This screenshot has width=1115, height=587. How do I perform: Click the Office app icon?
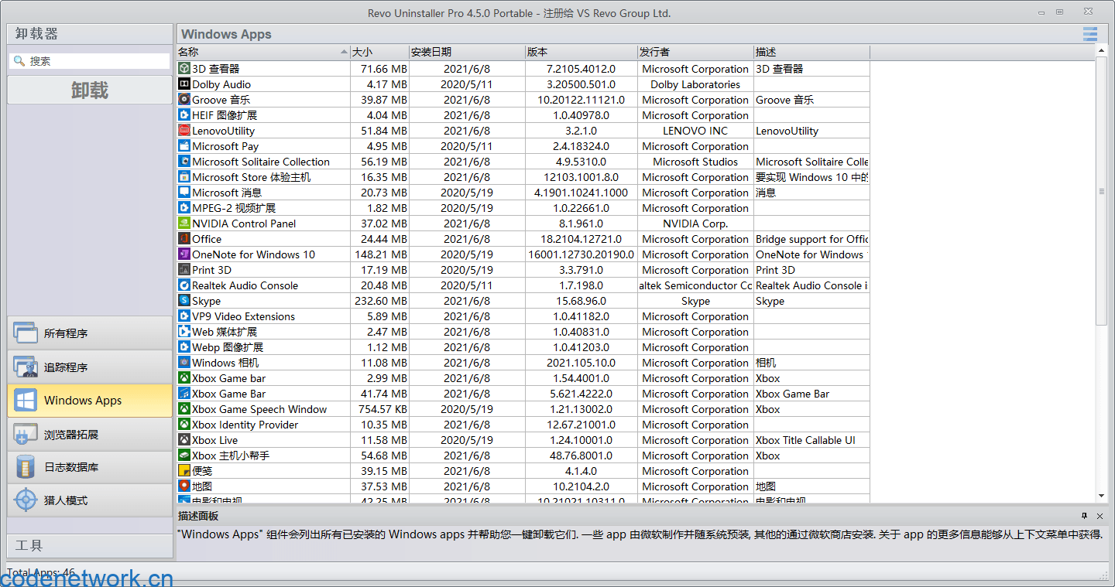point(184,239)
